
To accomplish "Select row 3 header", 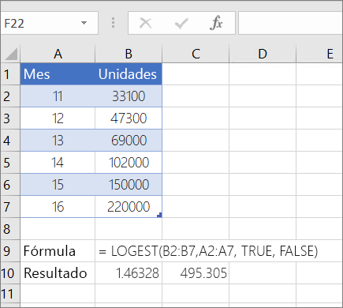I will click(10, 118).
